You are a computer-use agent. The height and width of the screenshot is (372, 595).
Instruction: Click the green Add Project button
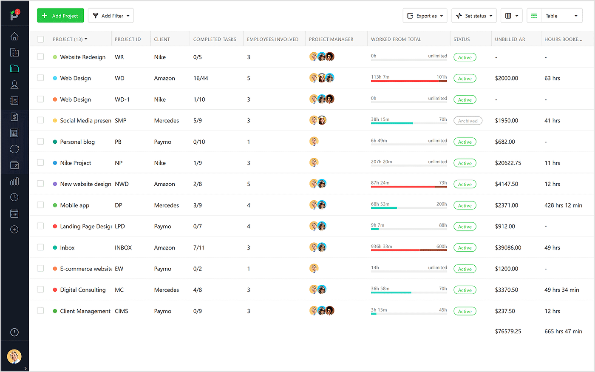tap(60, 15)
